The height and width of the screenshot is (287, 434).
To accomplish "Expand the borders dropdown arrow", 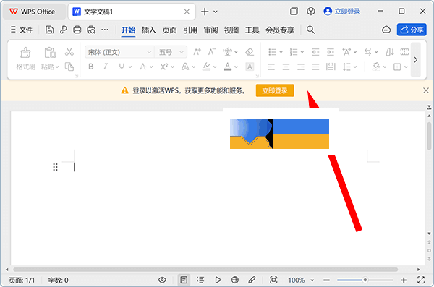I will 406,67.
